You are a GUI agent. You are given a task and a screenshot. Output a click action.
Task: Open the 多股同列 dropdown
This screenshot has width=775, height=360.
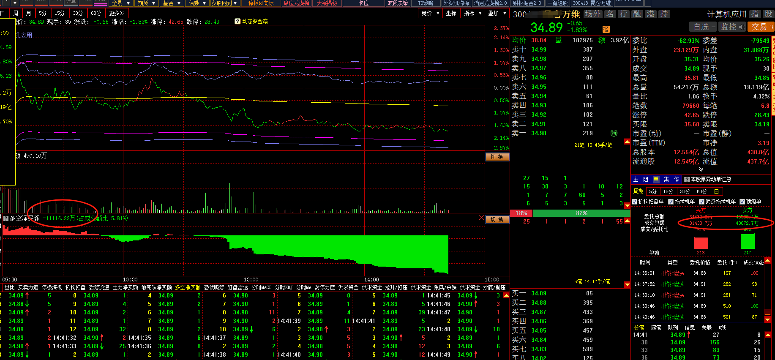[225, 3]
